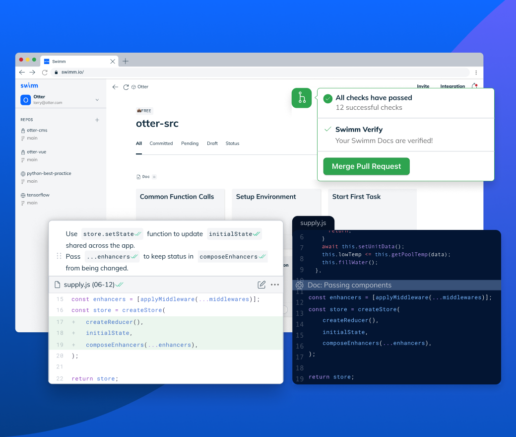Click the Otter breadcrumb
The height and width of the screenshot is (437, 516).
click(140, 87)
